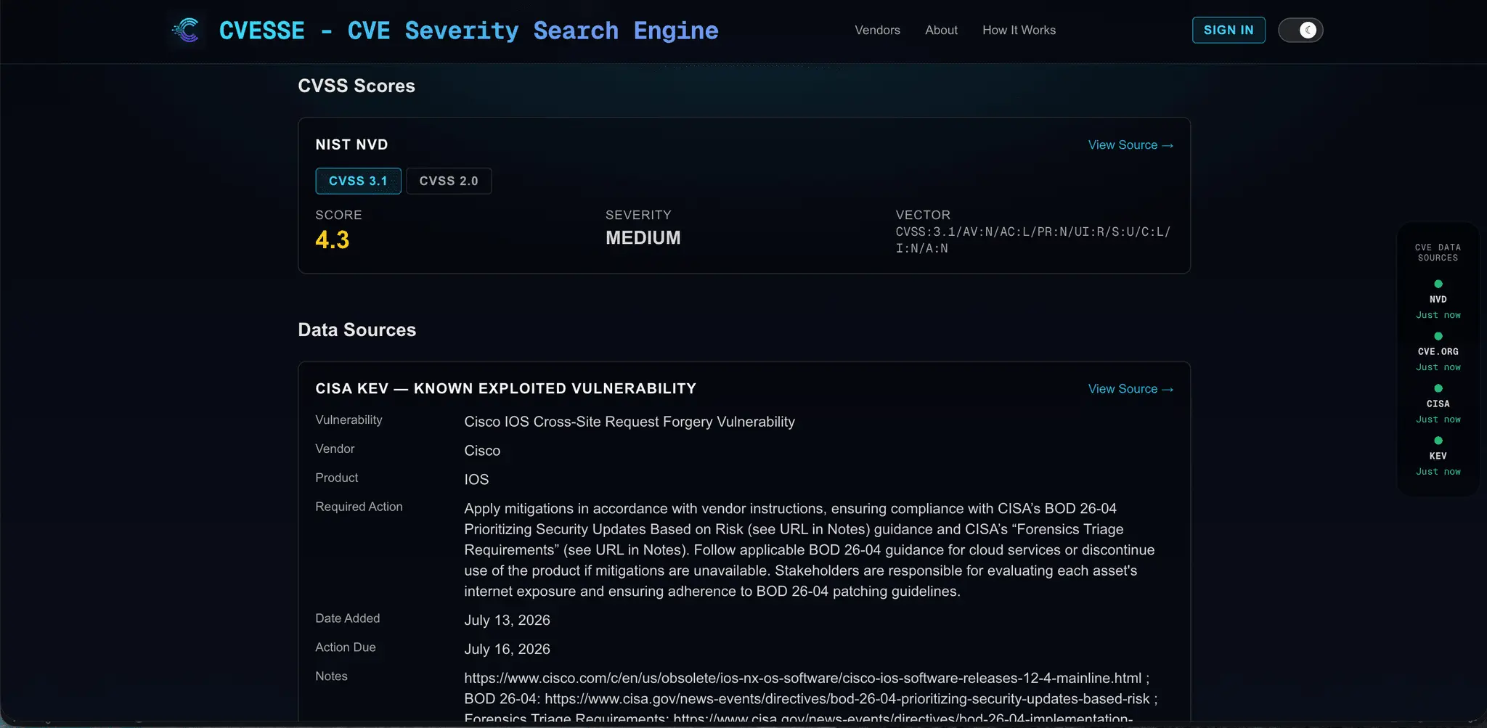
Task: Select the NVD data source label
Action: click(1438, 299)
